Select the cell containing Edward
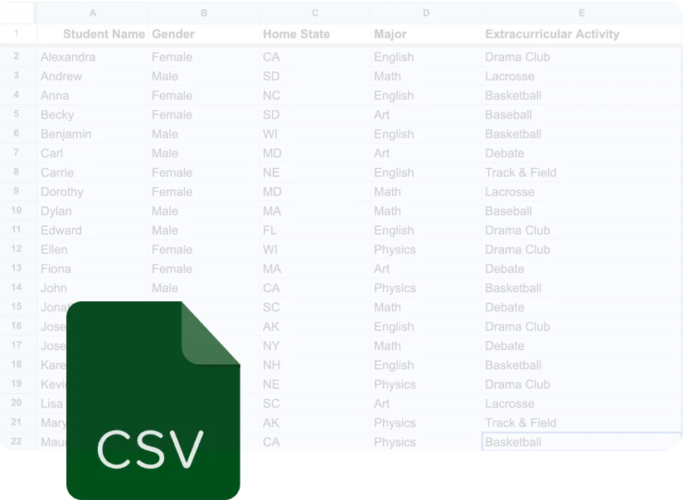 pos(93,230)
